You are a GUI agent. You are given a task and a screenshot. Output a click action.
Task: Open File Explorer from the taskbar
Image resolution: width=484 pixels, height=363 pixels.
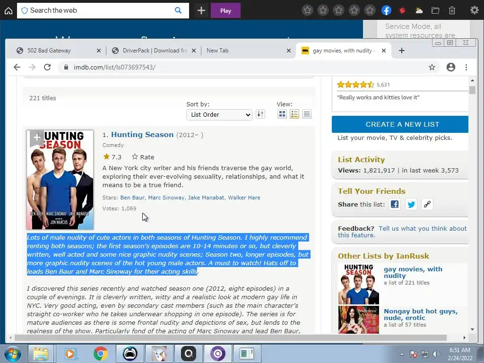click(41, 354)
